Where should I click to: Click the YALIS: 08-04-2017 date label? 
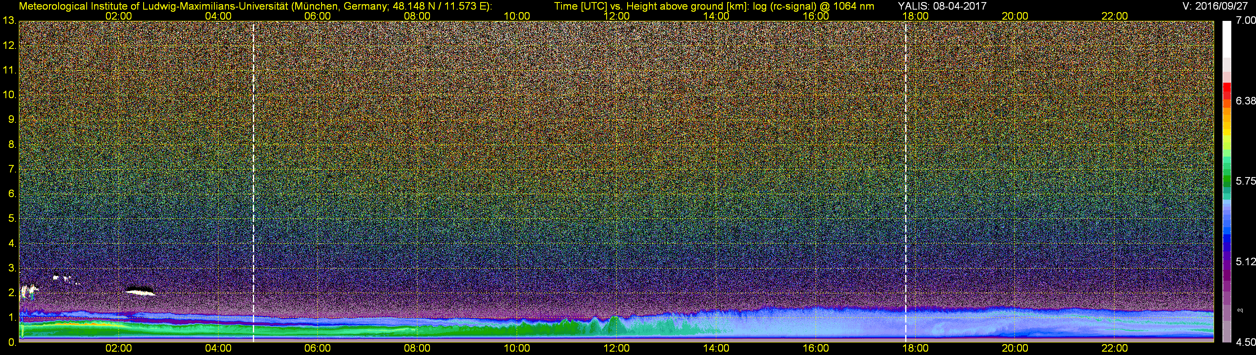(942, 6)
